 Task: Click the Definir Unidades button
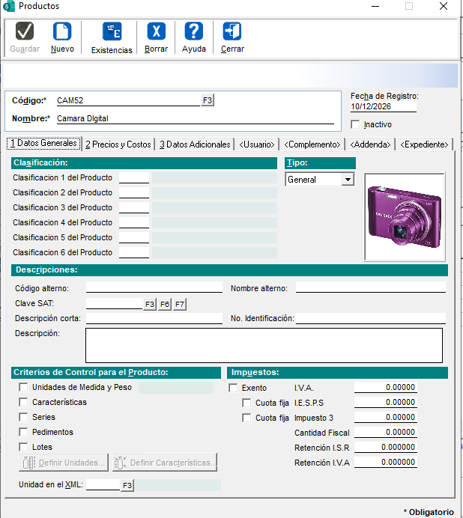(64, 463)
